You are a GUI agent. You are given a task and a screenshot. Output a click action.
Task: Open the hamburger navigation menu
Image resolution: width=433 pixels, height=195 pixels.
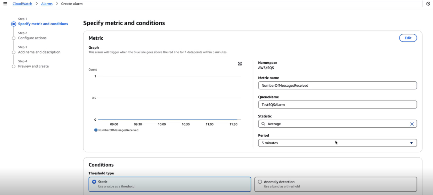coord(5,4)
